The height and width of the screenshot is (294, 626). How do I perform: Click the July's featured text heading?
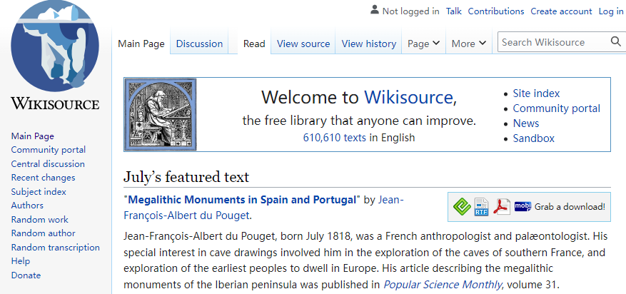pos(186,176)
